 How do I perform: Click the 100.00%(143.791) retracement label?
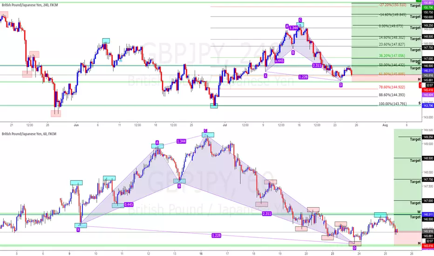point(393,104)
